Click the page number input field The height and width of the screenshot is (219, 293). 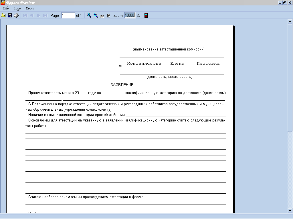pyautogui.click(x=68, y=15)
